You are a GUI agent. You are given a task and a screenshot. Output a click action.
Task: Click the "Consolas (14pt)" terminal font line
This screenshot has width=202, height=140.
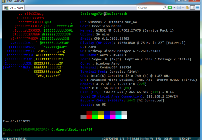point(124,72)
